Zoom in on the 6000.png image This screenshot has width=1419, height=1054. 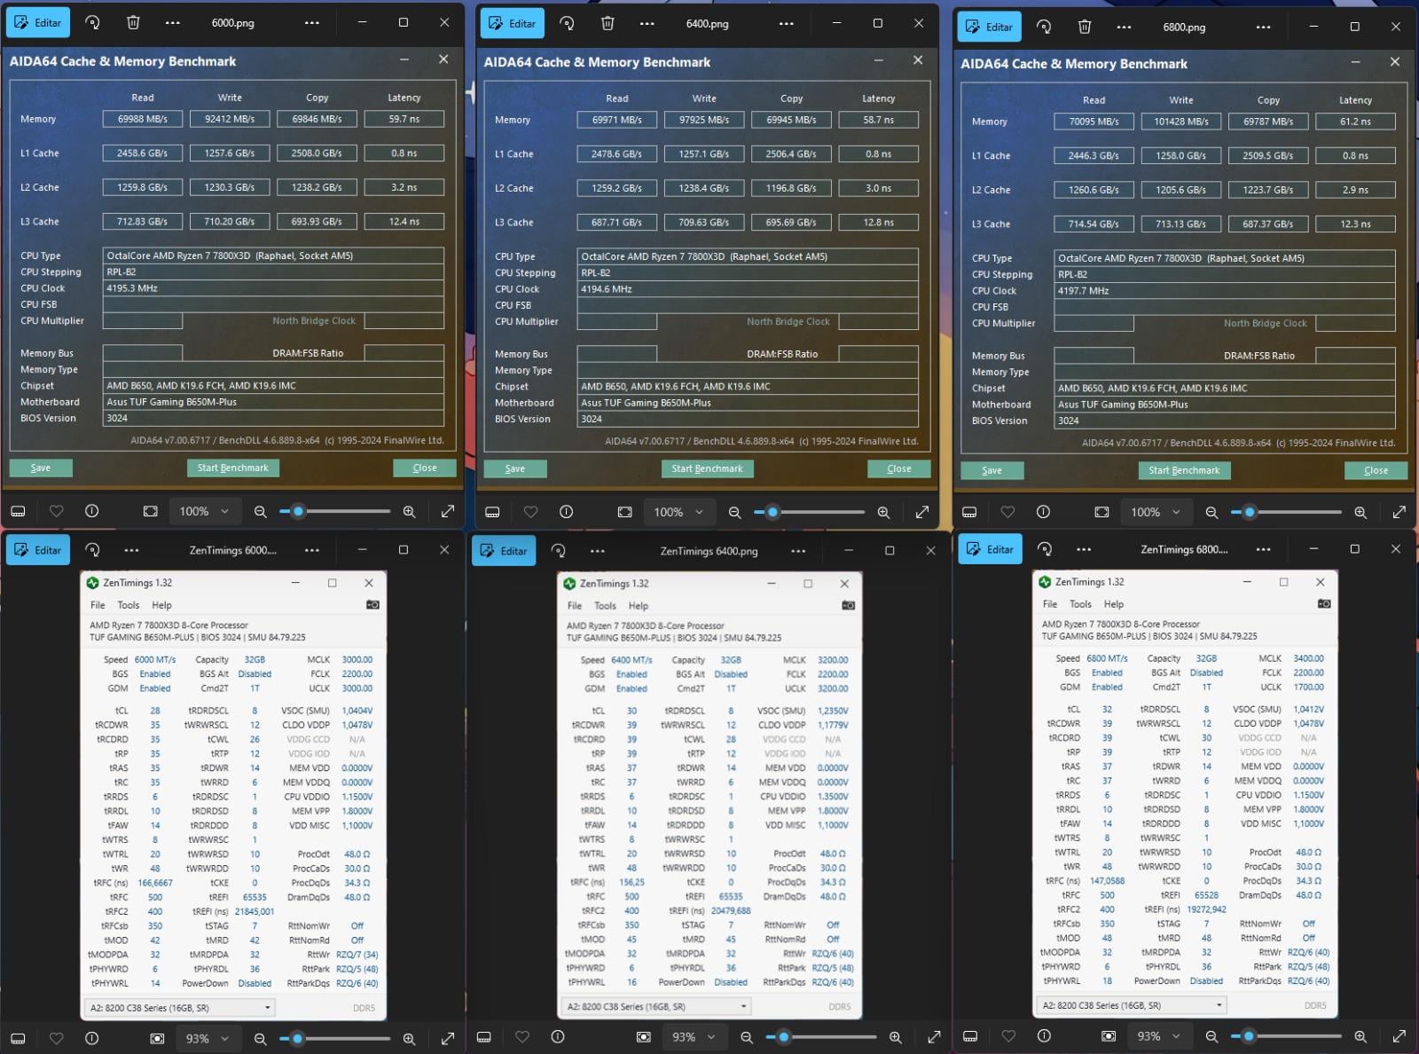click(409, 512)
